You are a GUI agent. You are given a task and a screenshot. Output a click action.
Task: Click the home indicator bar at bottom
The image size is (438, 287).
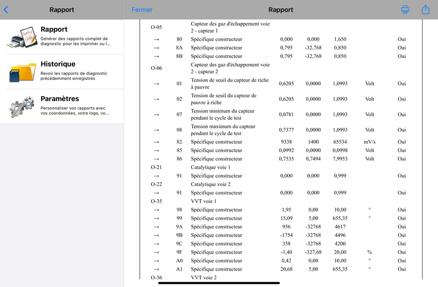pos(219,283)
